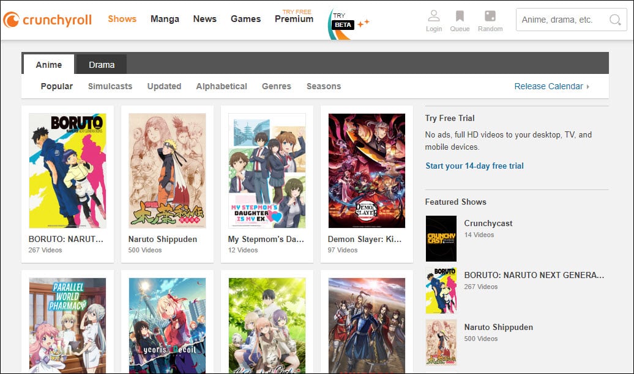
Task: Sort shows by Alphabetical
Action: [222, 86]
